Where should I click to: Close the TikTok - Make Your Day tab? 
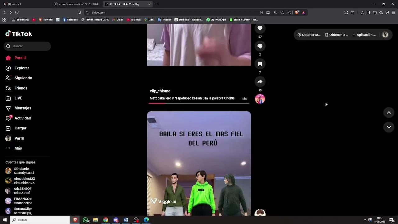pyautogui.click(x=150, y=4)
